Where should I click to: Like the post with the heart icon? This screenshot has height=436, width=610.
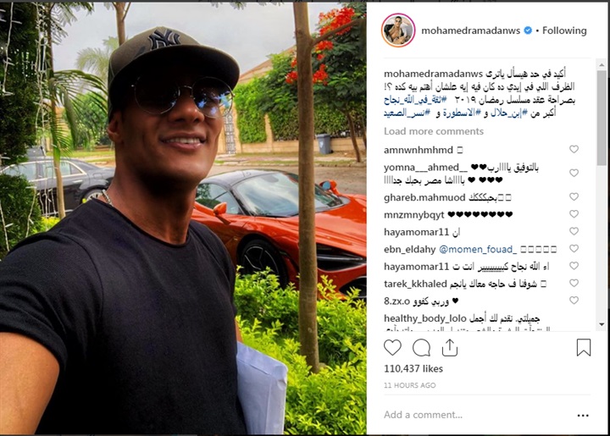tap(392, 347)
